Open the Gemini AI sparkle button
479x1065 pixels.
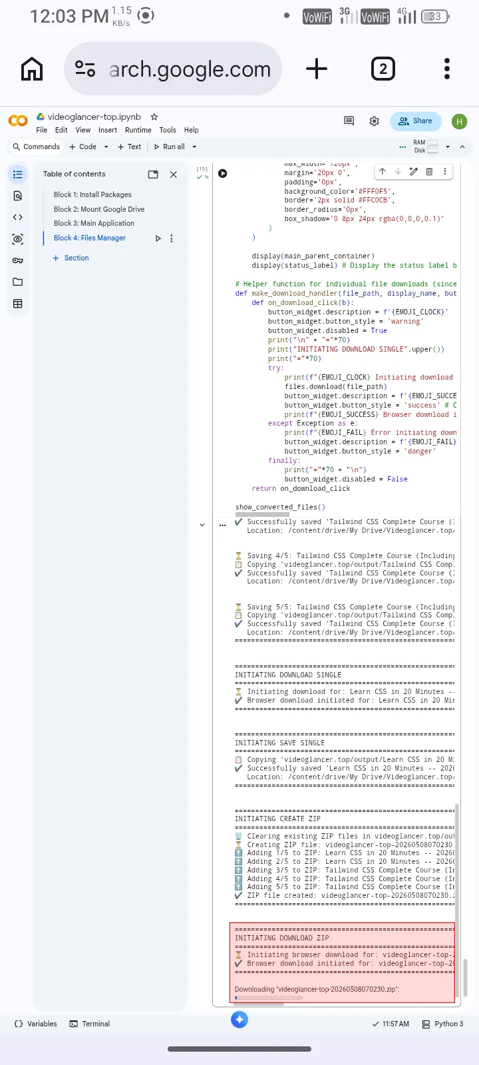pos(239,1019)
